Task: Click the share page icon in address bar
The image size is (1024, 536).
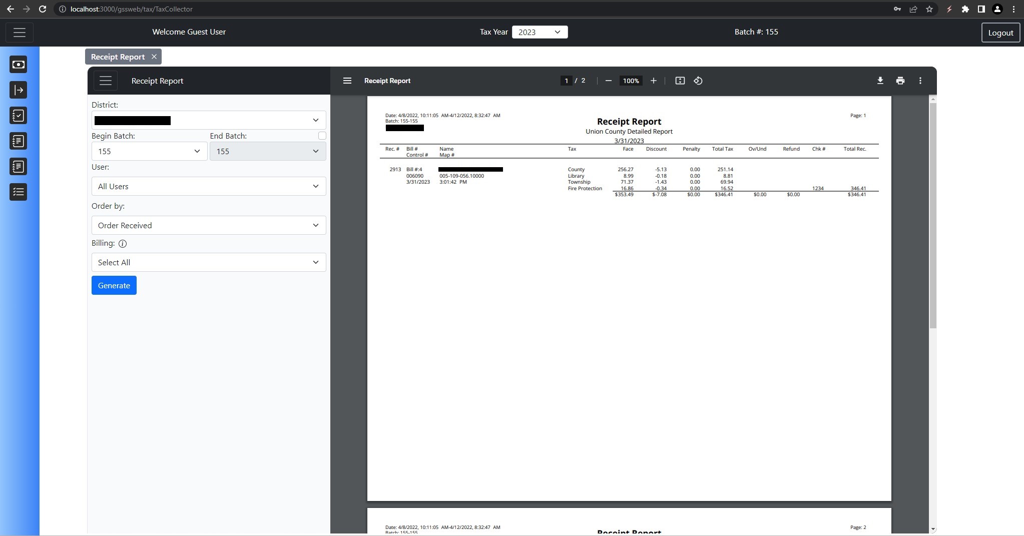Action: pos(913,9)
